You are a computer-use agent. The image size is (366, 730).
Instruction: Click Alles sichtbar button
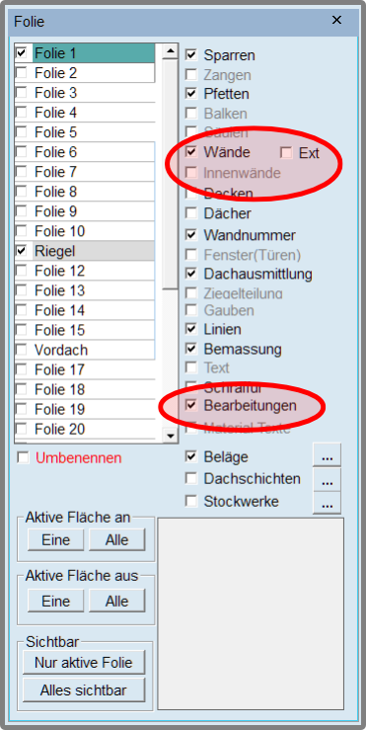[84, 689]
